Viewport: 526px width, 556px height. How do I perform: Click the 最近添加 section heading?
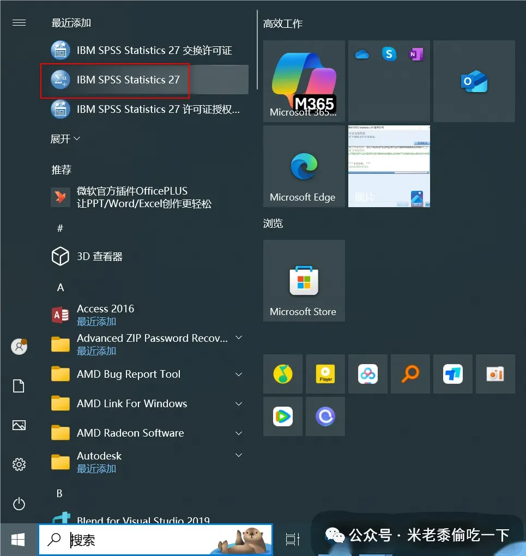71,23
